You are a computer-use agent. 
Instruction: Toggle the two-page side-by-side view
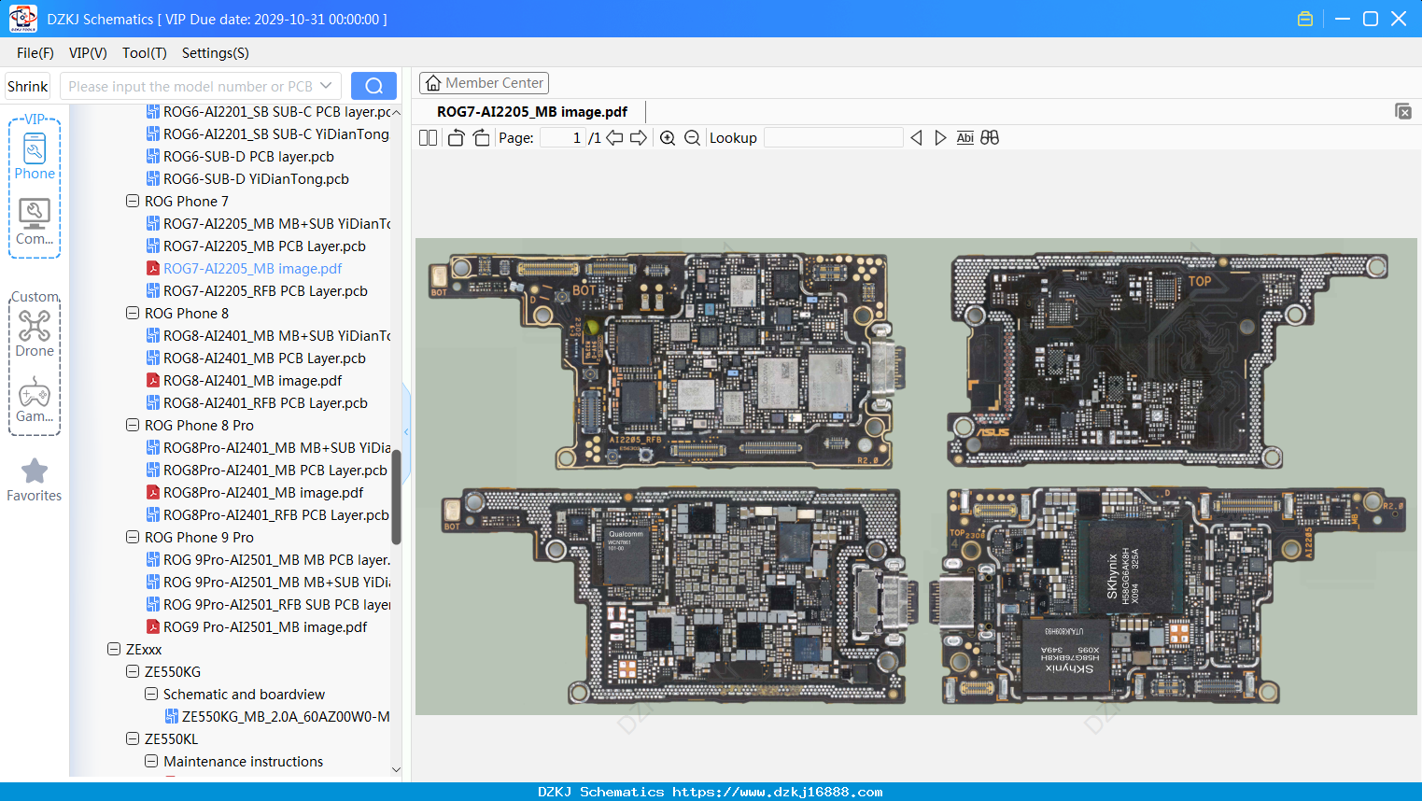coord(428,138)
